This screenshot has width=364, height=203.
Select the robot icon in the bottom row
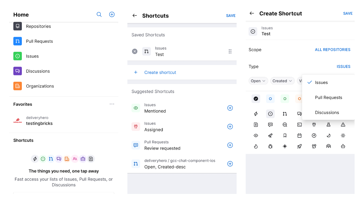coord(343,146)
